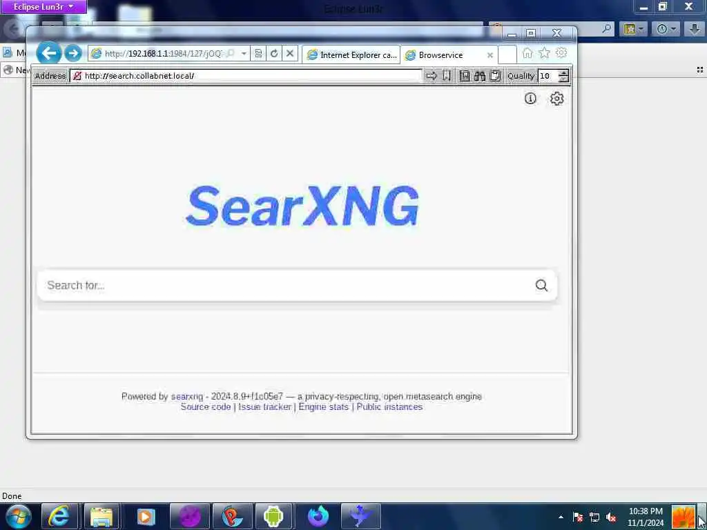Click the muted volume tray icon
The width and height of the screenshot is (707, 530).
coord(611,518)
